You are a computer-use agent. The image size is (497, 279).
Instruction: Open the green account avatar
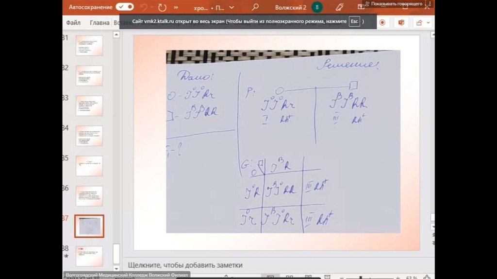click(316, 7)
